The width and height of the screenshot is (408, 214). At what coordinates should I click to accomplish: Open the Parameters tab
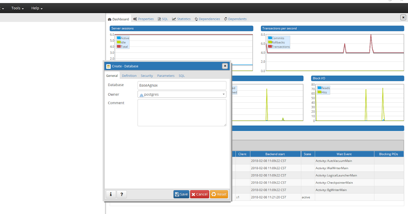tap(166, 75)
